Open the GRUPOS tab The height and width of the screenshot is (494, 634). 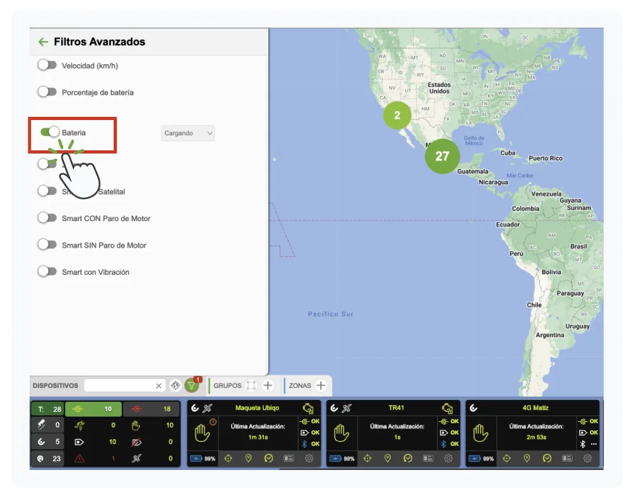pyautogui.click(x=227, y=385)
